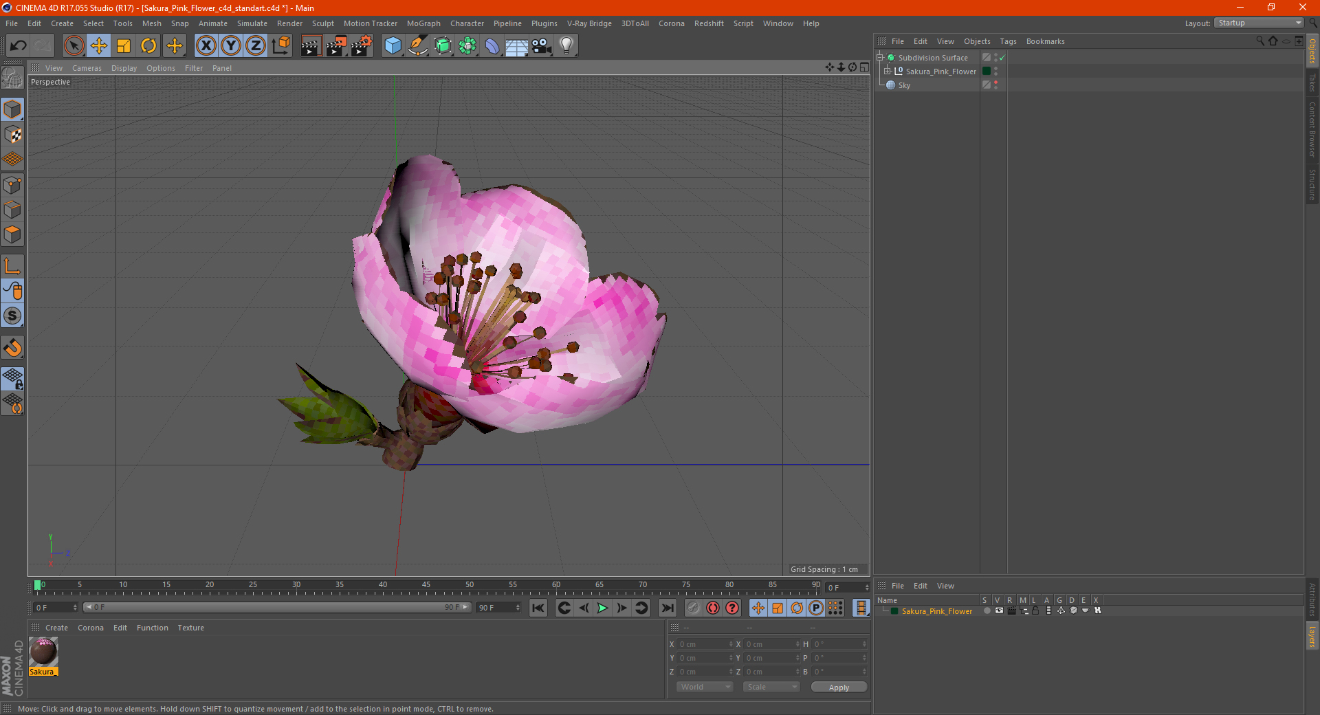1320x715 pixels.
Task: Open the MoGraph menu
Action: (x=423, y=23)
